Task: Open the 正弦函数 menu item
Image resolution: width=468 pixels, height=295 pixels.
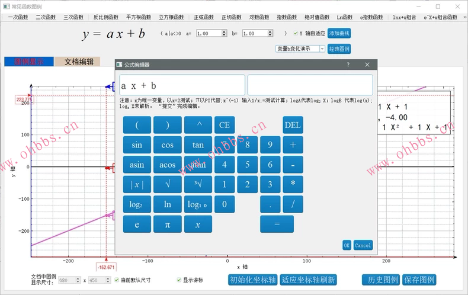Action: click(204, 17)
